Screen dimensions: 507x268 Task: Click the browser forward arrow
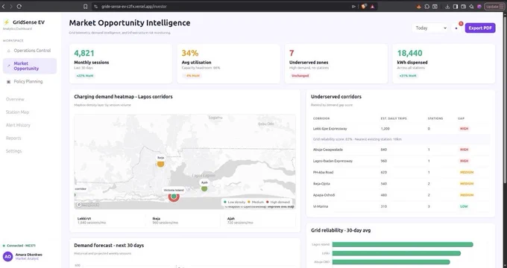click(x=11, y=7)
